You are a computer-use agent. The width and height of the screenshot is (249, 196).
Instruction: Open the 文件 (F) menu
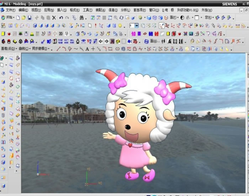(x=11, y=10)
